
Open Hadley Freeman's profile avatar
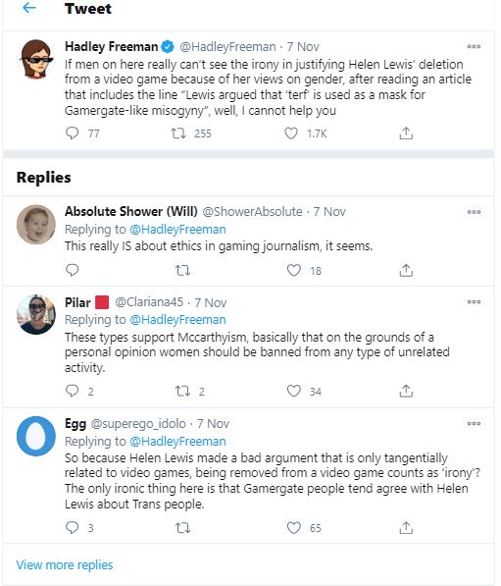coord(36,59)
